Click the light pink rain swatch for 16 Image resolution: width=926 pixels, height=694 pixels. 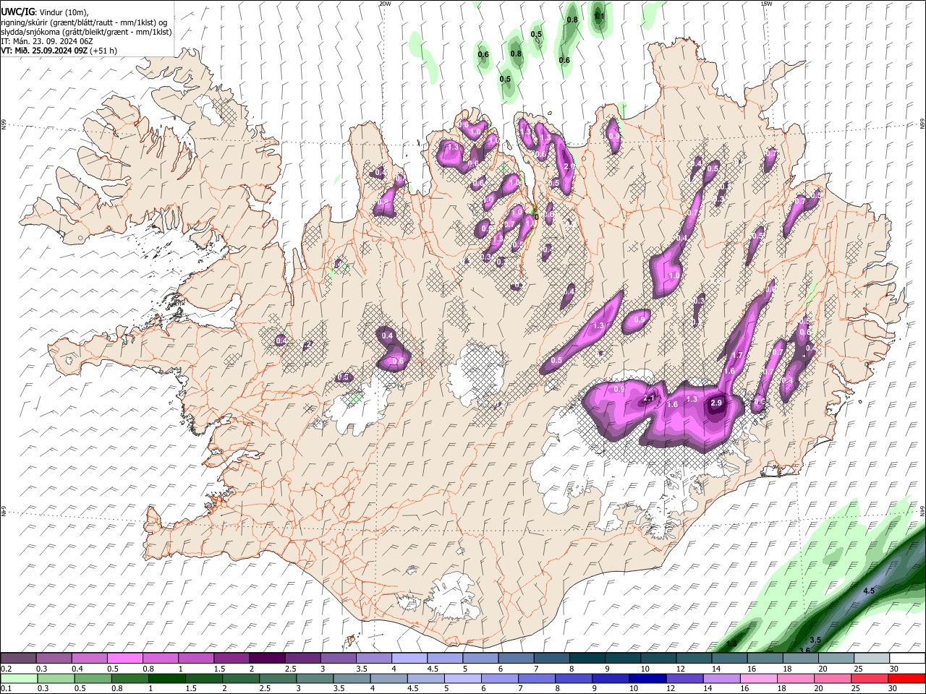click(757, 678)
